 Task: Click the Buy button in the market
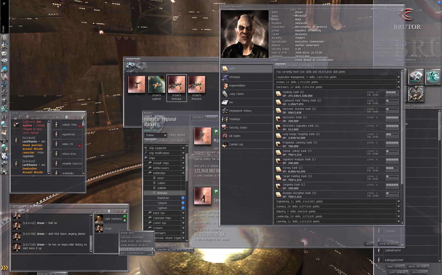coord(369,244)
